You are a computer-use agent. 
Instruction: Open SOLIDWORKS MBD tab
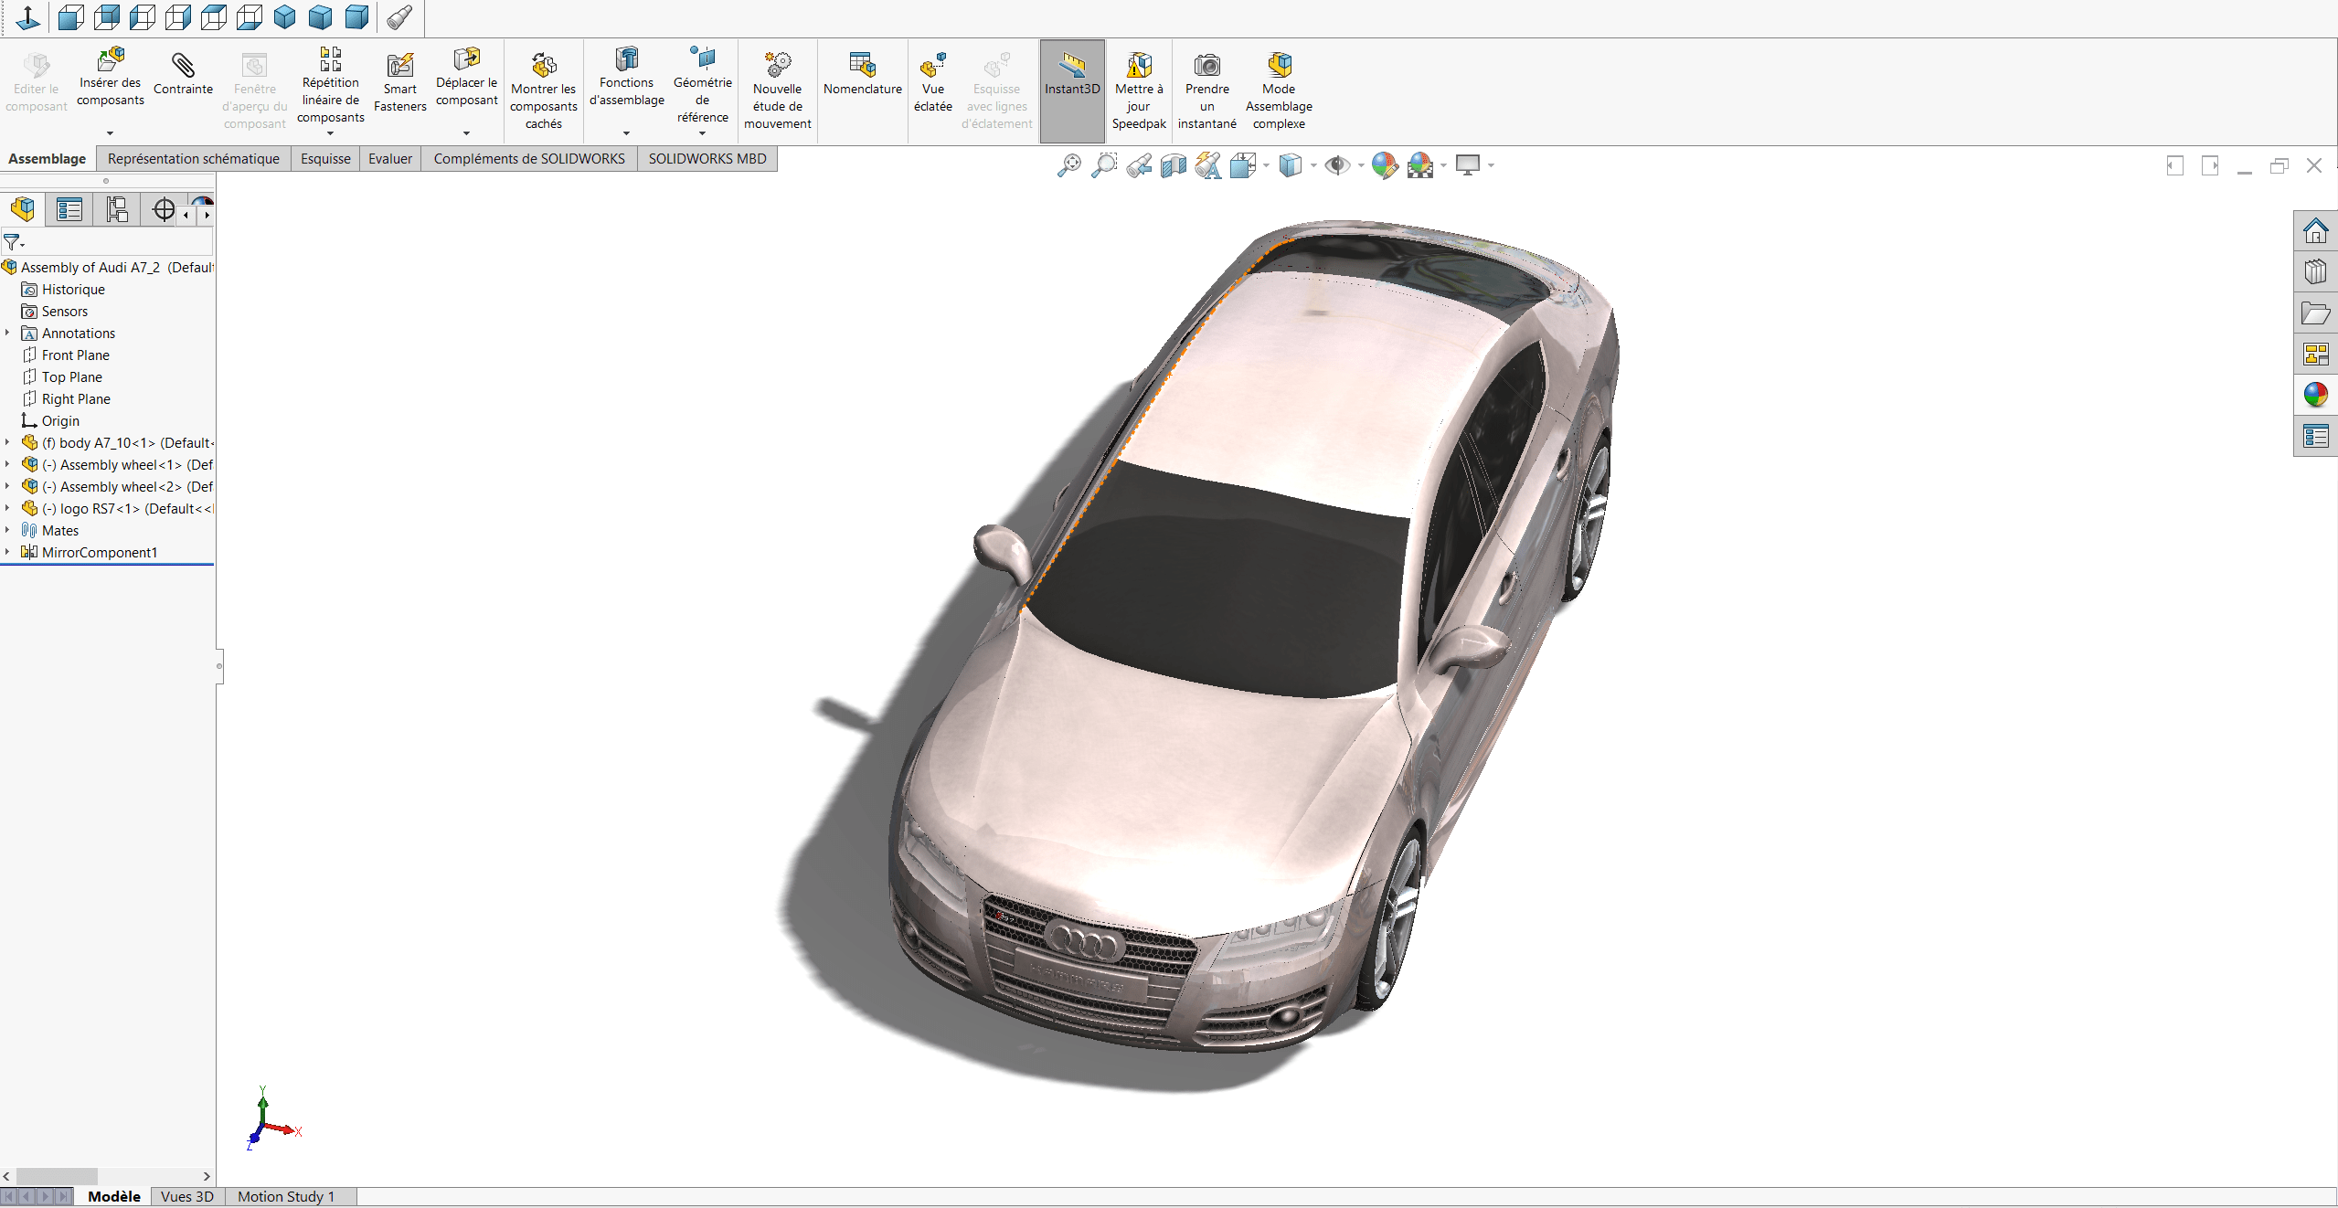707,159
